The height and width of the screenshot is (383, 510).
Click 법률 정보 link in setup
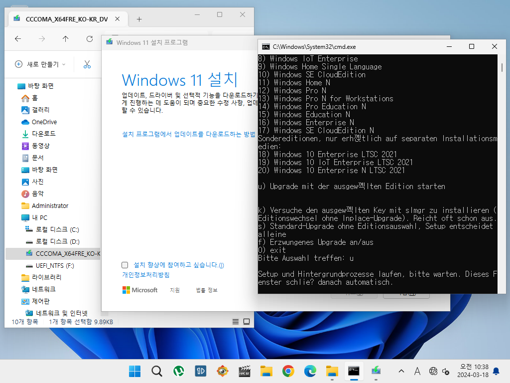pos(207,290)
